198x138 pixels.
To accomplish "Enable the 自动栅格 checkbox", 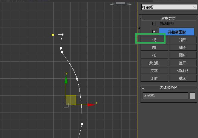I will tap(154, 24).
